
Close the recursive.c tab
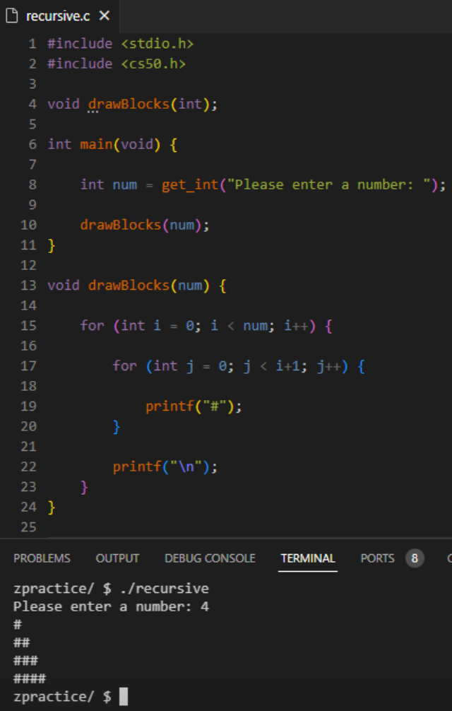(x=105, y=16)
